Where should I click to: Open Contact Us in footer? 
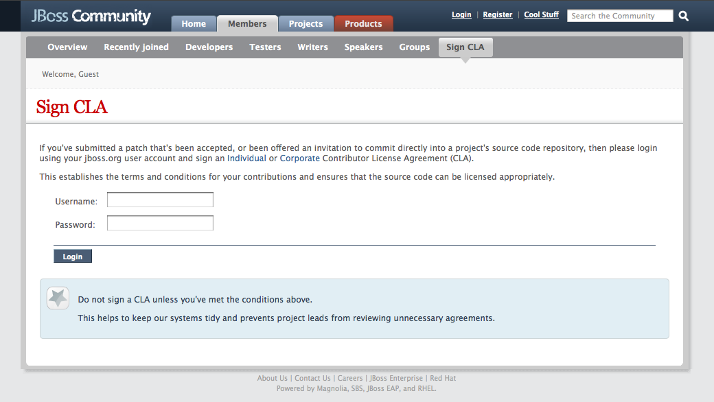pos(312,378)
